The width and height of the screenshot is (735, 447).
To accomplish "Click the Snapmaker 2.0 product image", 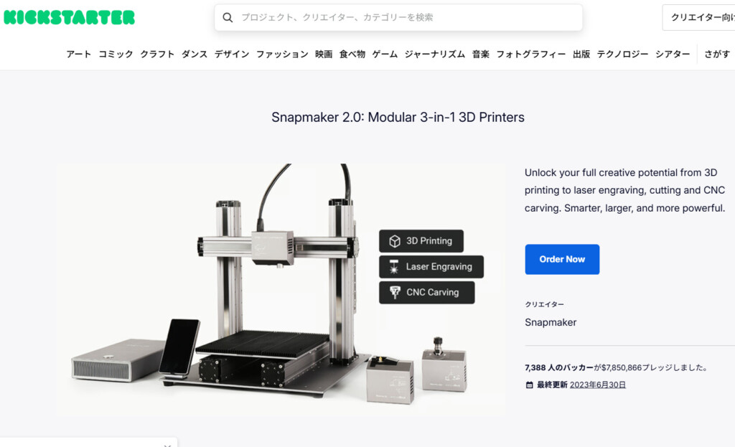I will point(281,290).
